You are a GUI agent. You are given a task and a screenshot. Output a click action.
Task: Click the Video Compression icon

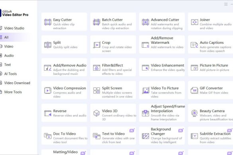pyautogui.click(x=48, y=91)
